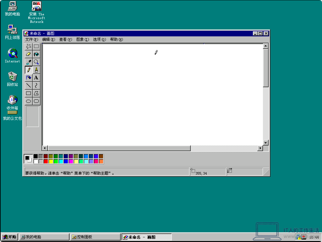Switch to the Brush tool
This screenshot has height=242, width=322.
point(36,70)
